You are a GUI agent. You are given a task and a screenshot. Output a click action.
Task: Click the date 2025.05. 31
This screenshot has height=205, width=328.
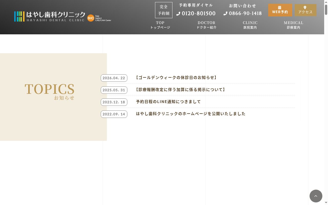point(114,90)
